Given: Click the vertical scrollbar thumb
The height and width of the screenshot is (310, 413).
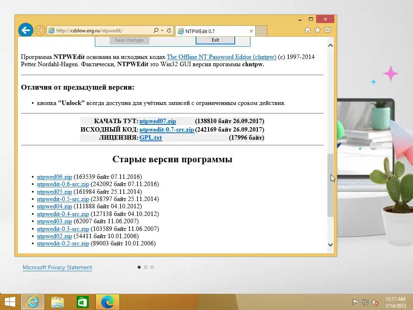Looking at the screenshot, I should coord(331,185).
